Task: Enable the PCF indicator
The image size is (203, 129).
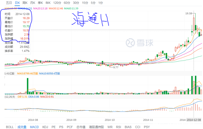Action: click(x=70, y=127)
